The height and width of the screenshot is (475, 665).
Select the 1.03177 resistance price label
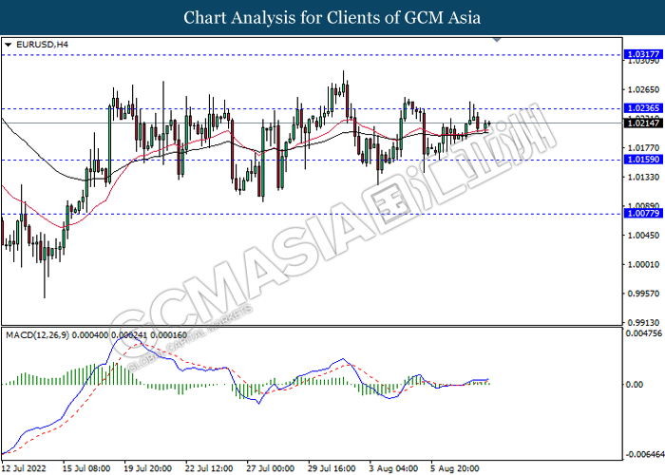643,54
